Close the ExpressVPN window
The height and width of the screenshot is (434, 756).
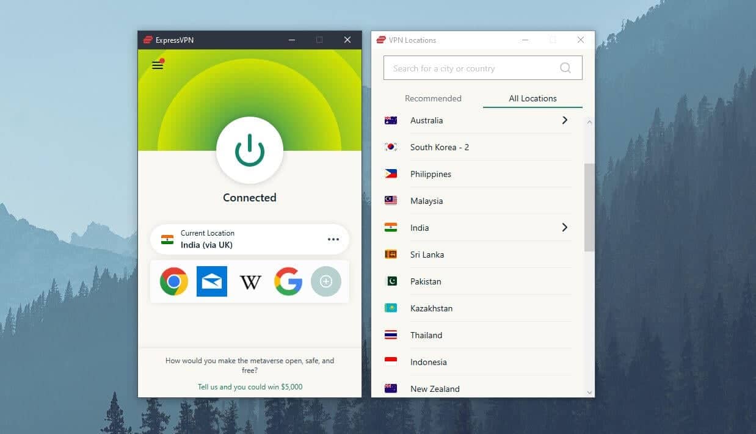(x=347, y=40)
